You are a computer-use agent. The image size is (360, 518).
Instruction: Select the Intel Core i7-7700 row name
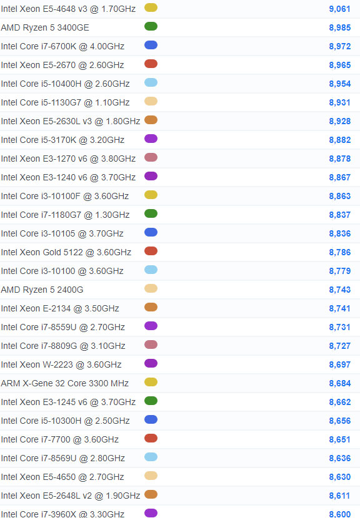pos(60,439)
